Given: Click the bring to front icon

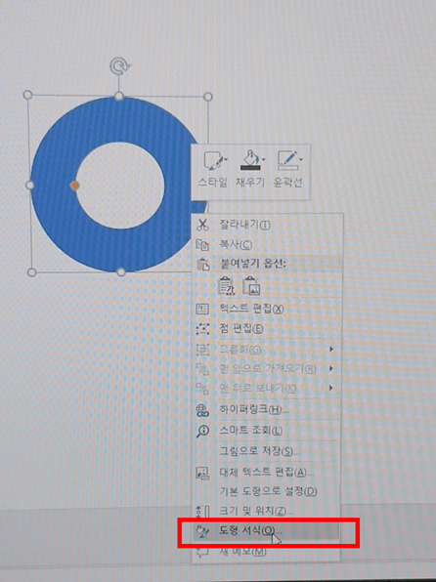Looking at the screenshot, I should coord(202,369).
